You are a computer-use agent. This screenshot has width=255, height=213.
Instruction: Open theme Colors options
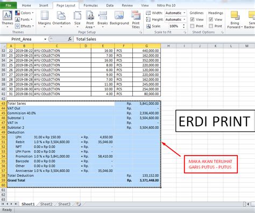point(25,13)
